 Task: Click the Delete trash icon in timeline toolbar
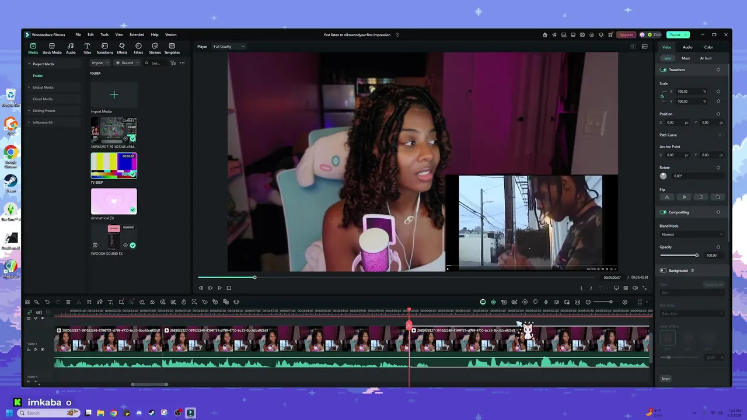(x=68, y=302)
